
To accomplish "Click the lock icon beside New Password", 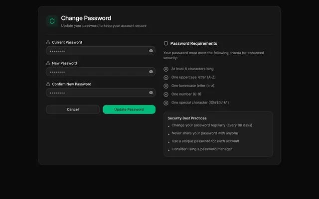I will click(x=48, y=63).
